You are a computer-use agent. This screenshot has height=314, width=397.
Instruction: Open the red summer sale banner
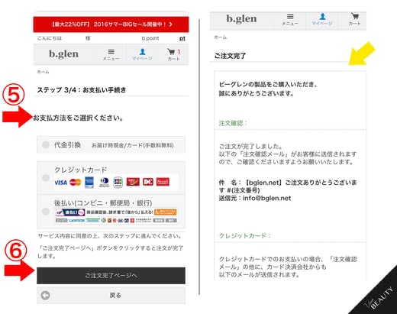(x=111, y=24)
